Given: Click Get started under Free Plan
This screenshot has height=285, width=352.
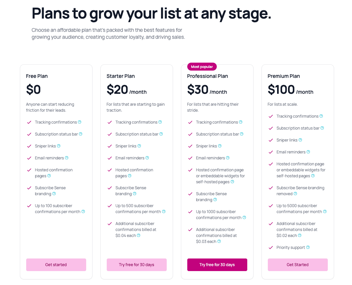Looking at the screenshot, I should 56,265.
